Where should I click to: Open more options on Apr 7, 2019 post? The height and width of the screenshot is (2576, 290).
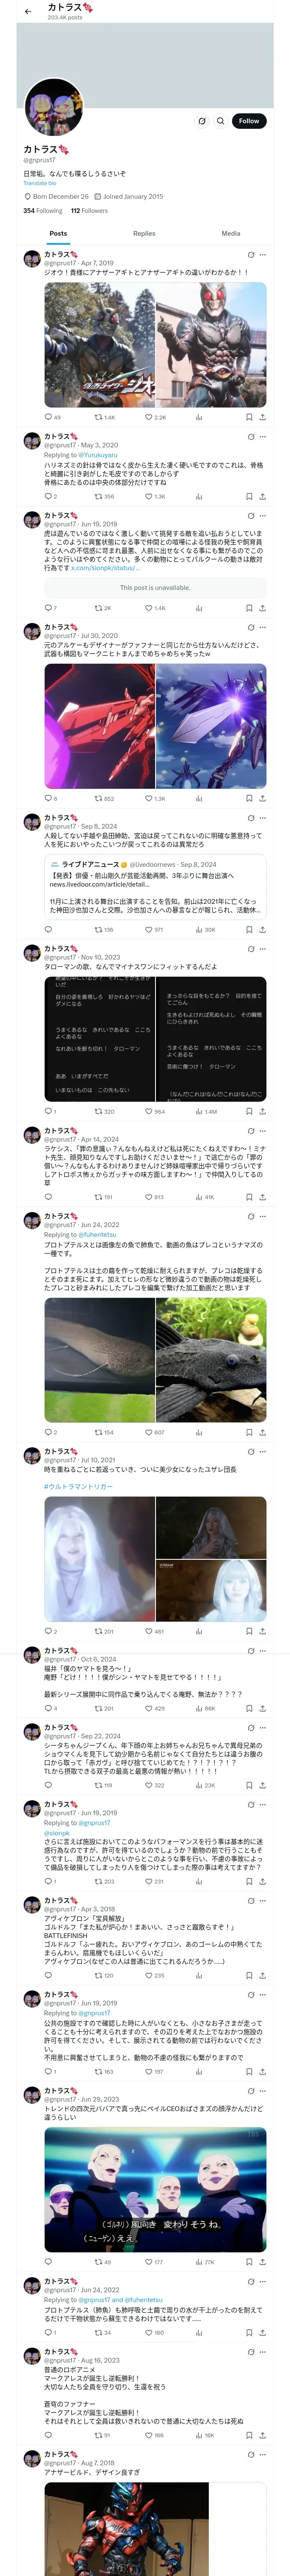263,255
